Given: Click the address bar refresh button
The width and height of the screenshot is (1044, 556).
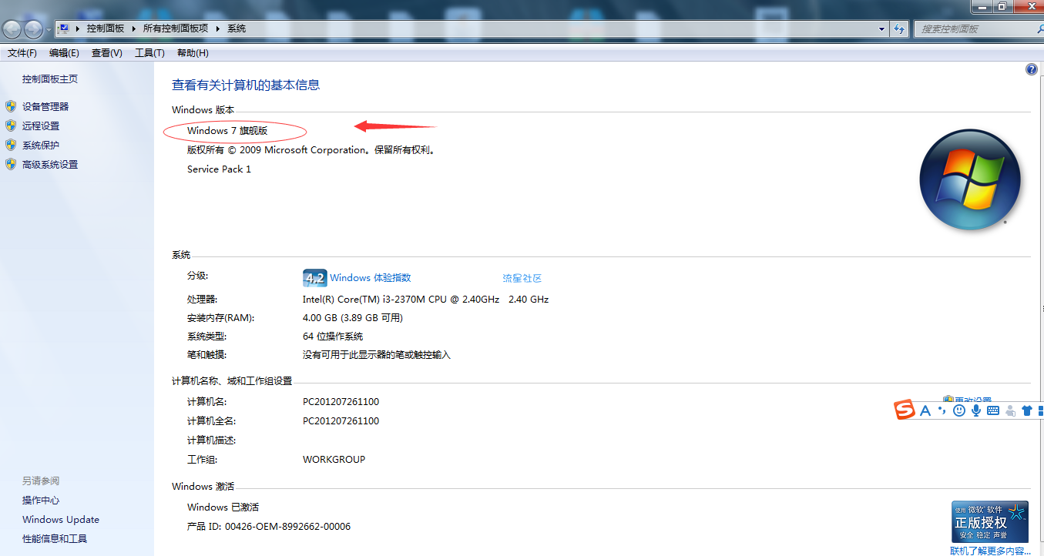Looking at the screenshot, I should tap(898, 28).
